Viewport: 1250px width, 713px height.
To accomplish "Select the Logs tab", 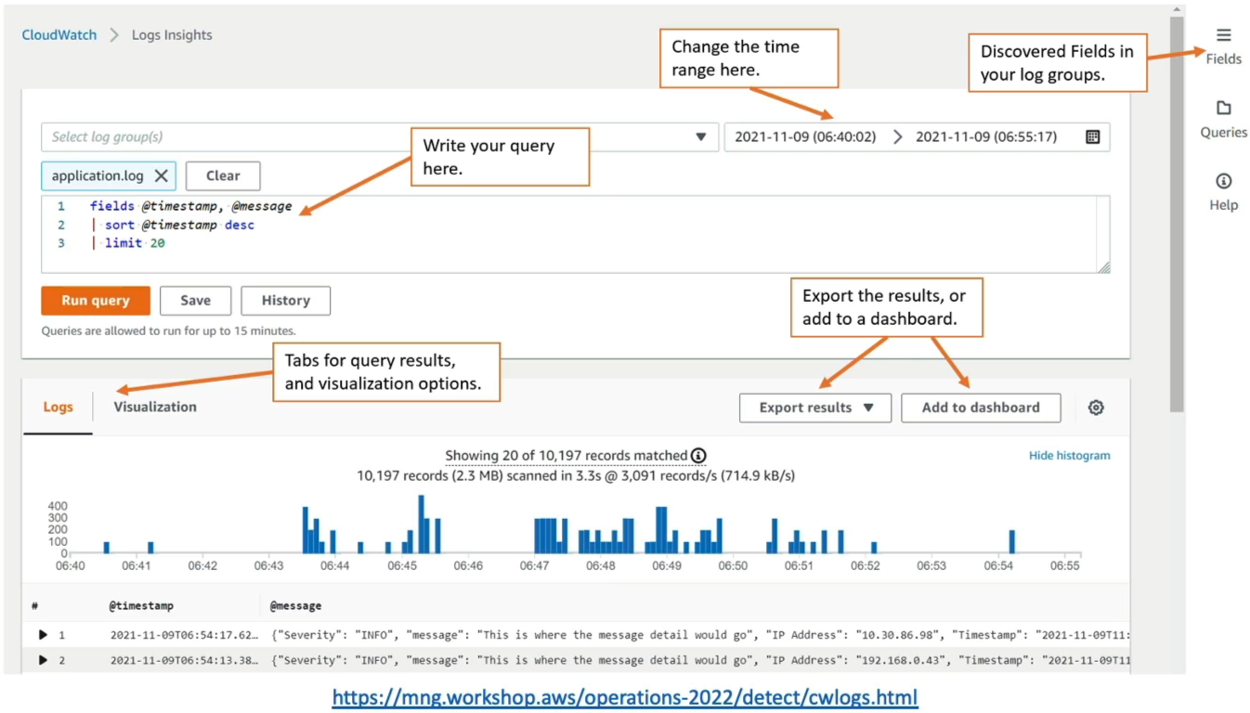I will [58, 407].
